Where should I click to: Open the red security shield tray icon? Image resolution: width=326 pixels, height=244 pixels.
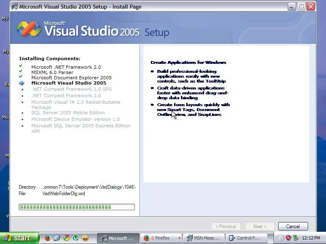[x=288, y=238]
